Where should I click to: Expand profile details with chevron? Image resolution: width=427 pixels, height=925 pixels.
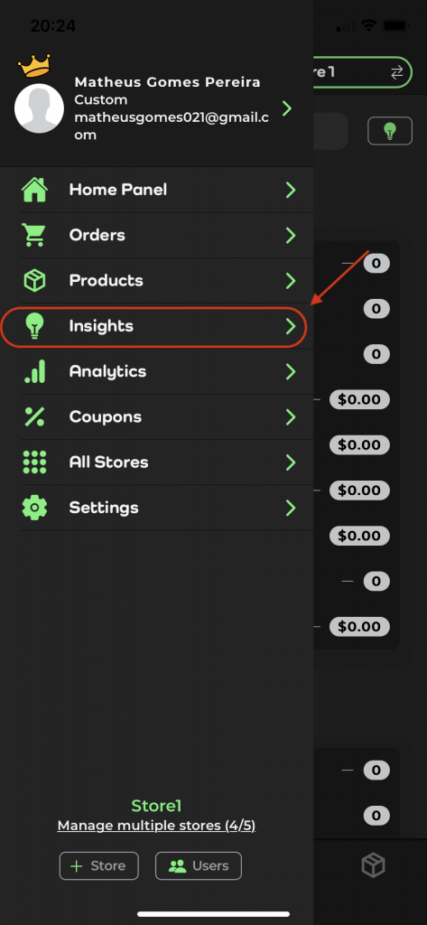click(287, 108)
